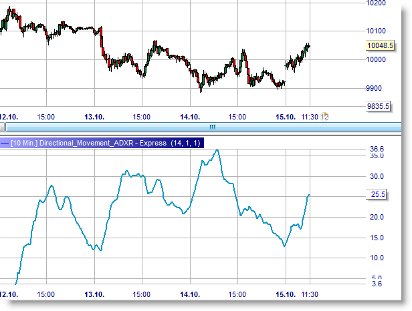Click the 36.6 indicator axis label
The image size is (412, 311).
pos(377,149)
